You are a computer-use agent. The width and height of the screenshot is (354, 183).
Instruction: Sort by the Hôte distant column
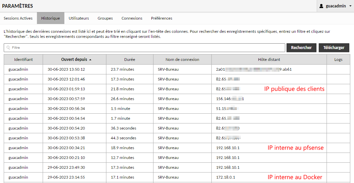pos(269,60)
